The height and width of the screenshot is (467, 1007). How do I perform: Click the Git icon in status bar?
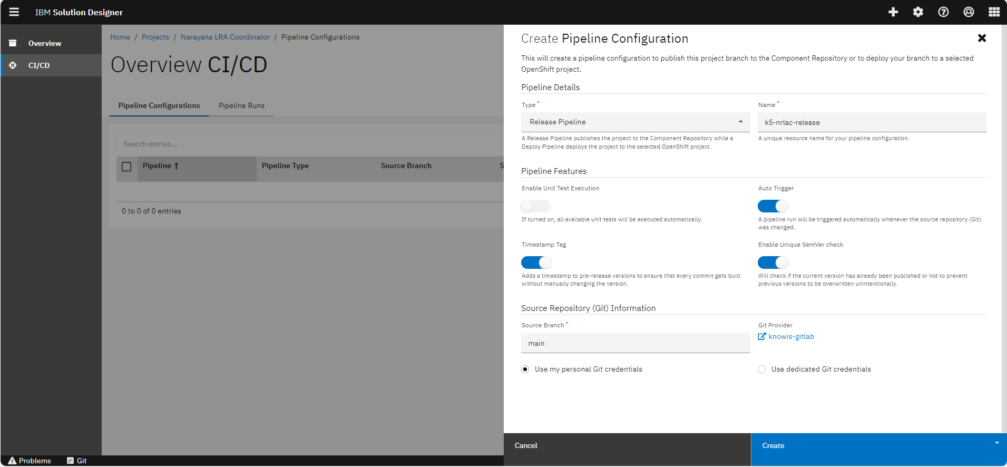(70, 461)
